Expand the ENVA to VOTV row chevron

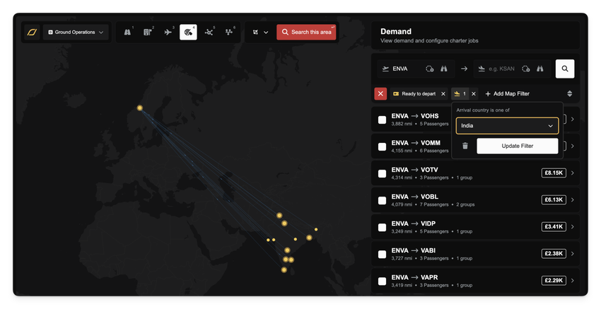[573, 173]
